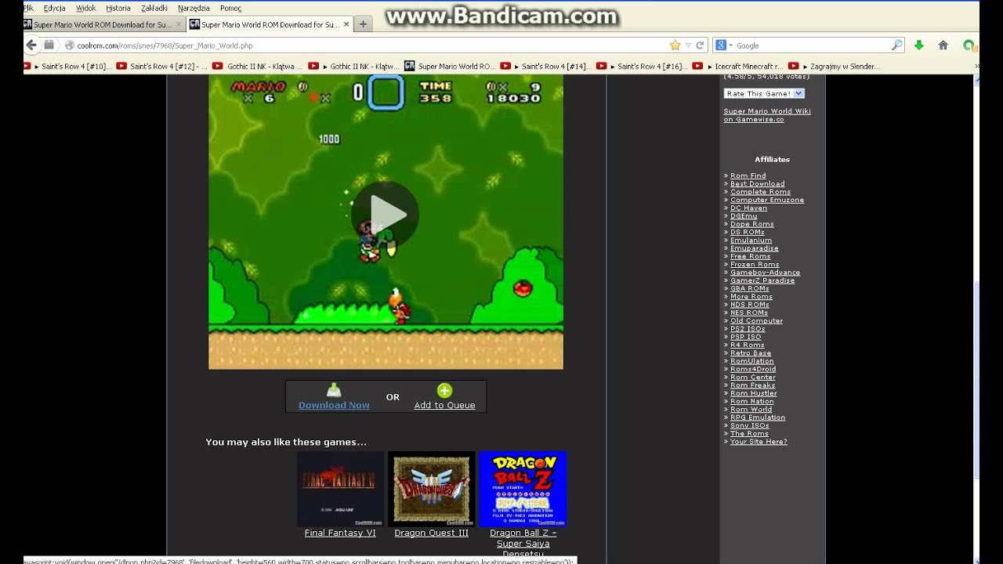
Task: Open the Zagrajmy w Slender bookmark
Action: (x=835, y=67)
